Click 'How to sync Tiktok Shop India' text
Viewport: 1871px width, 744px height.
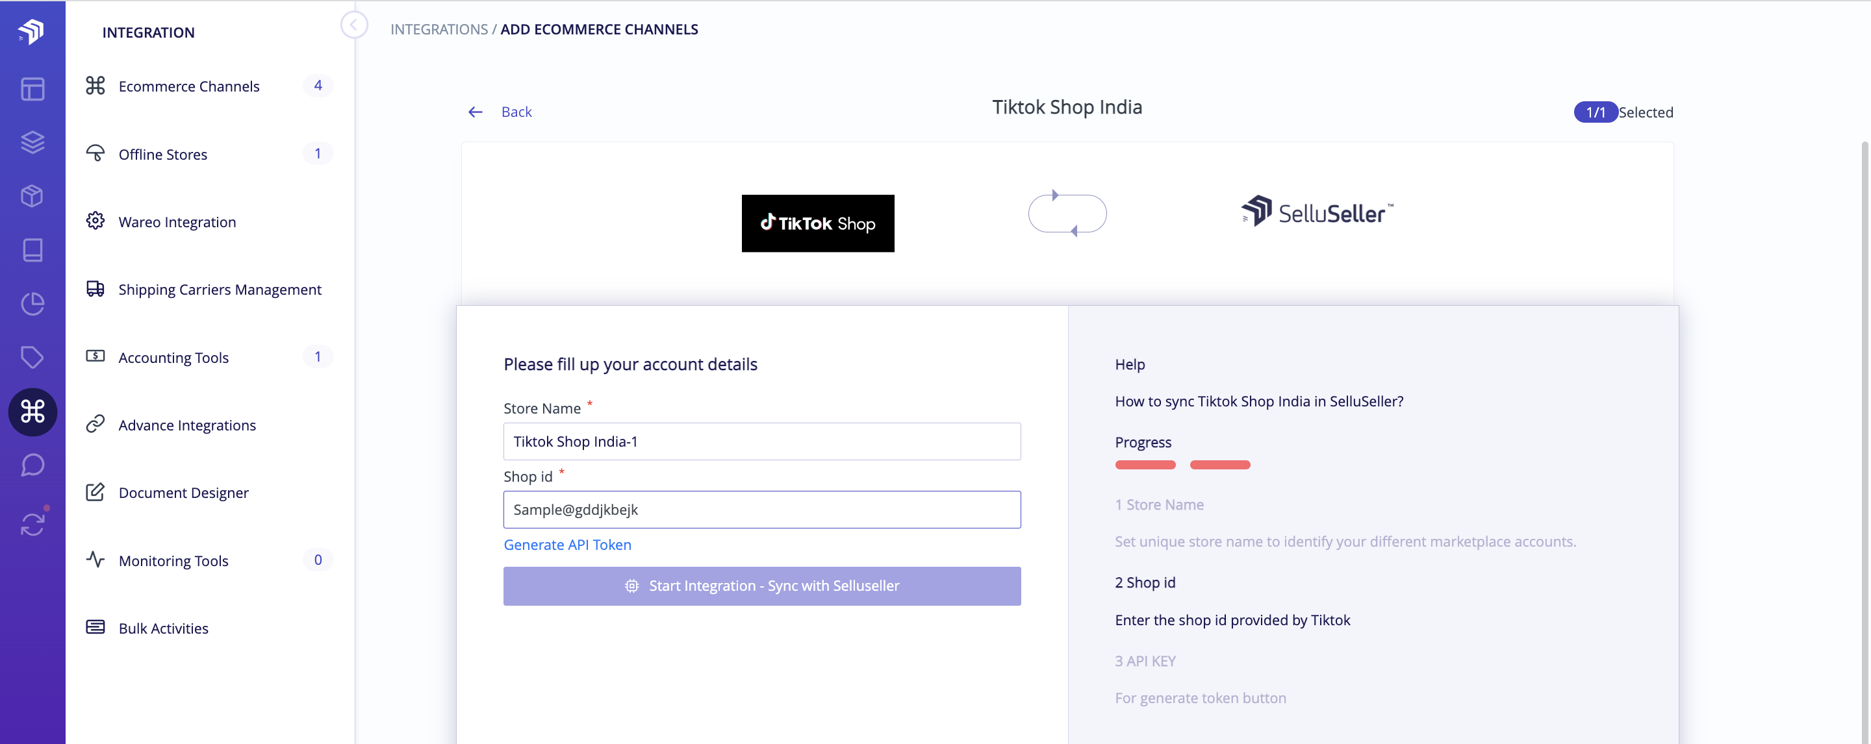(1260, 401)
